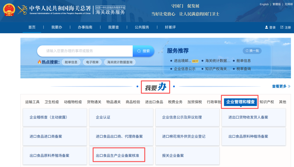Focus the service search input field
This screenshot has width=294, height=167.
point(85,51)
